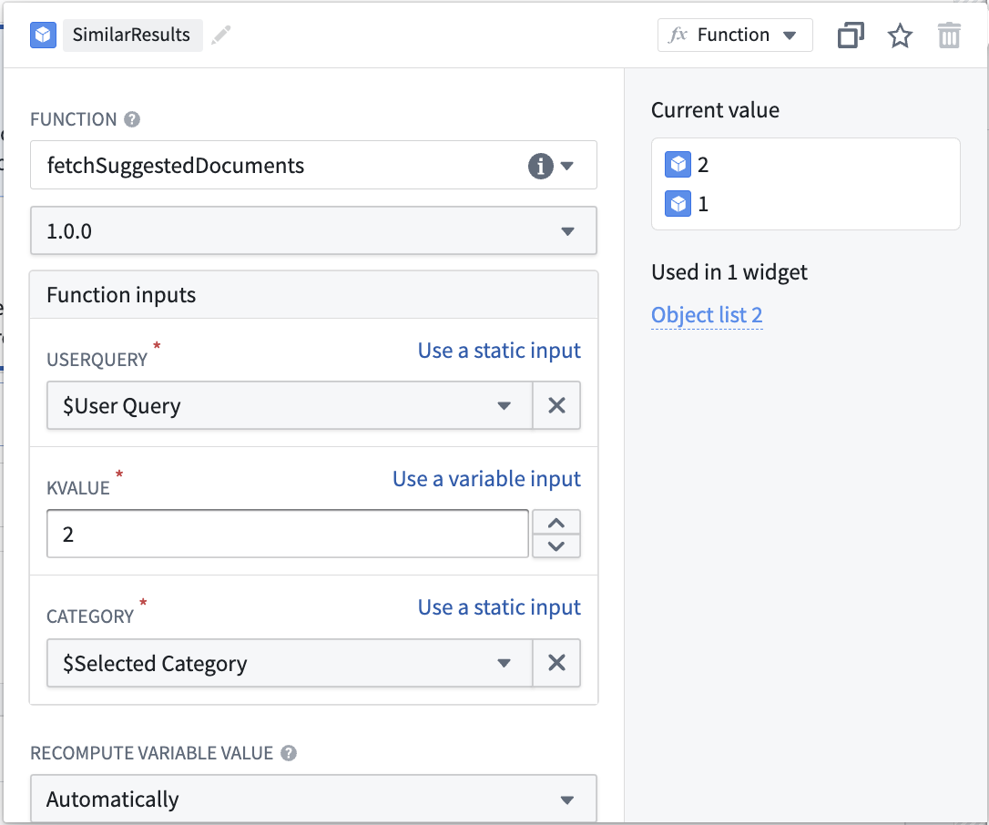Image resolution: width=989 pixels, height=825 pixels.
Task: Open the FUNCTION help question mark icon
Action: [132, 119]
